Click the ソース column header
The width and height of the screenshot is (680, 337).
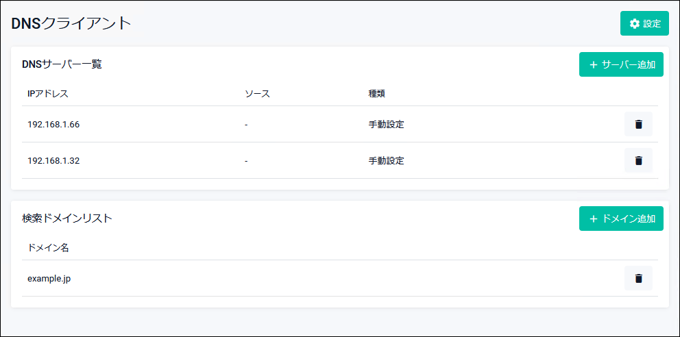[257, 93]
